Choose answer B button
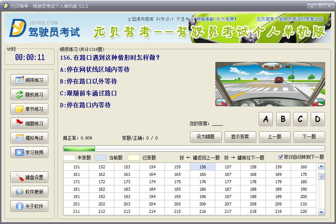 [283, 119]
